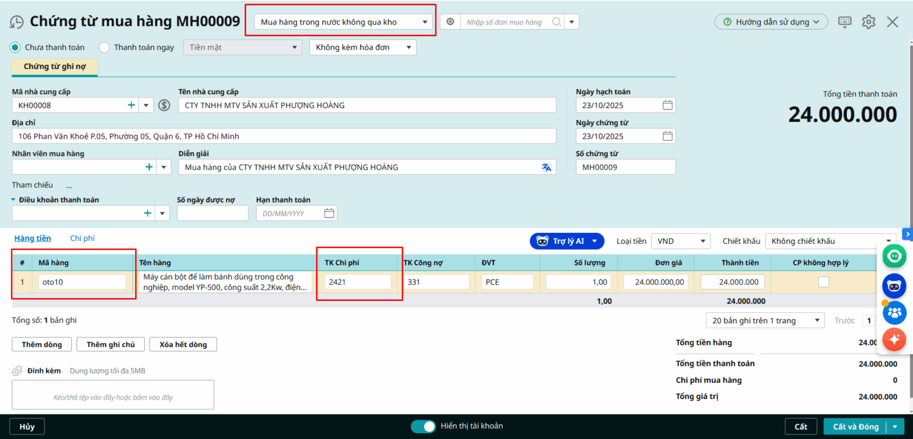Open the Loại tiền VND dropdown
This screenshot has width=913, height=439.
coord(681,241)
